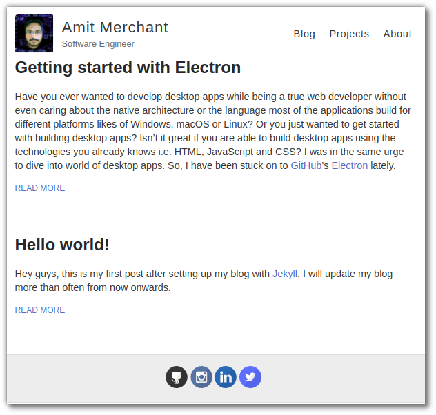The width and height of the screenshot is (436, 415).
Task: Click Amit Merchant's avatar photo
Action: coord(34,33)
